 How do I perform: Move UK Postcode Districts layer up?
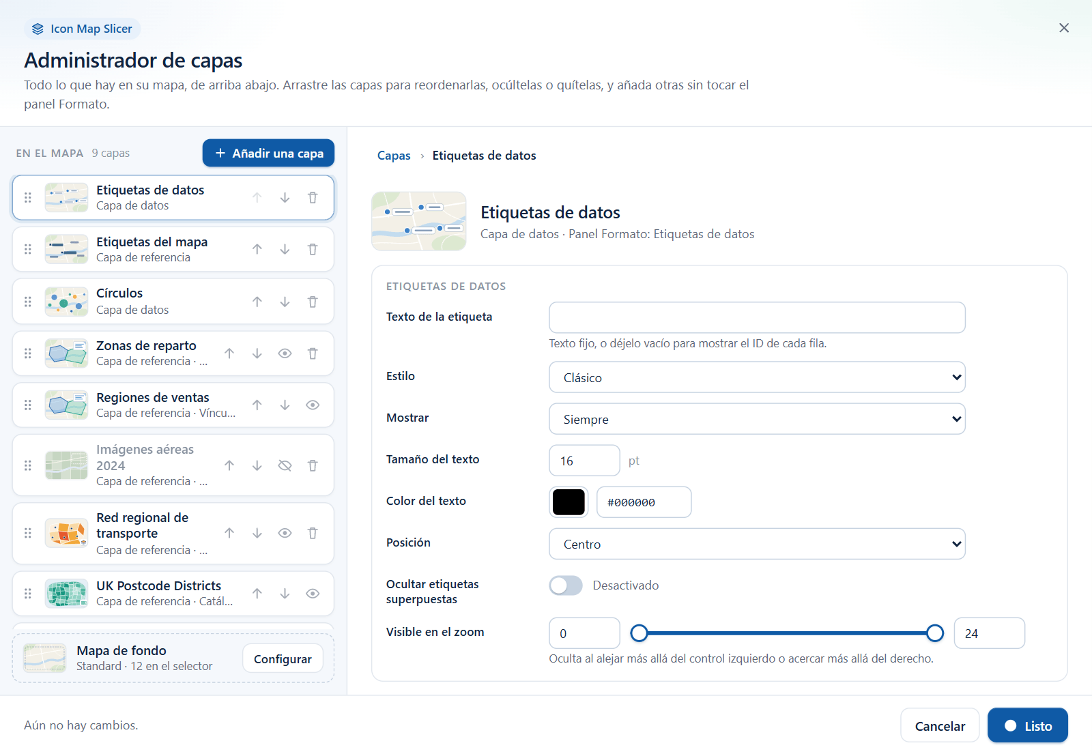pyautogui.click(x=257, y=594)
